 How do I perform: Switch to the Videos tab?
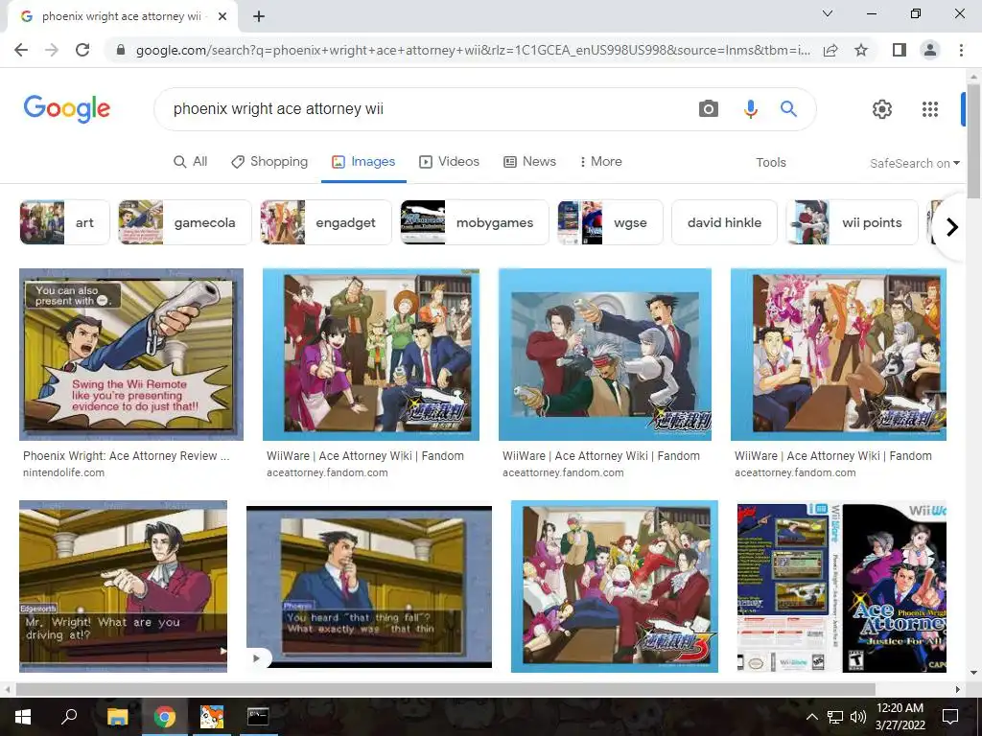click(449, 161)
